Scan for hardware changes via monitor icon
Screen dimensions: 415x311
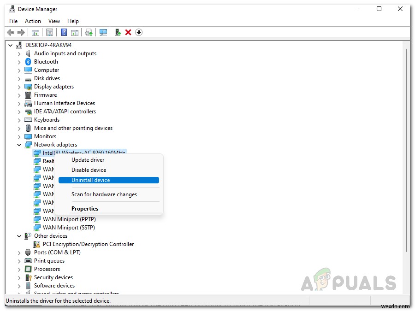tap(103, 33)
